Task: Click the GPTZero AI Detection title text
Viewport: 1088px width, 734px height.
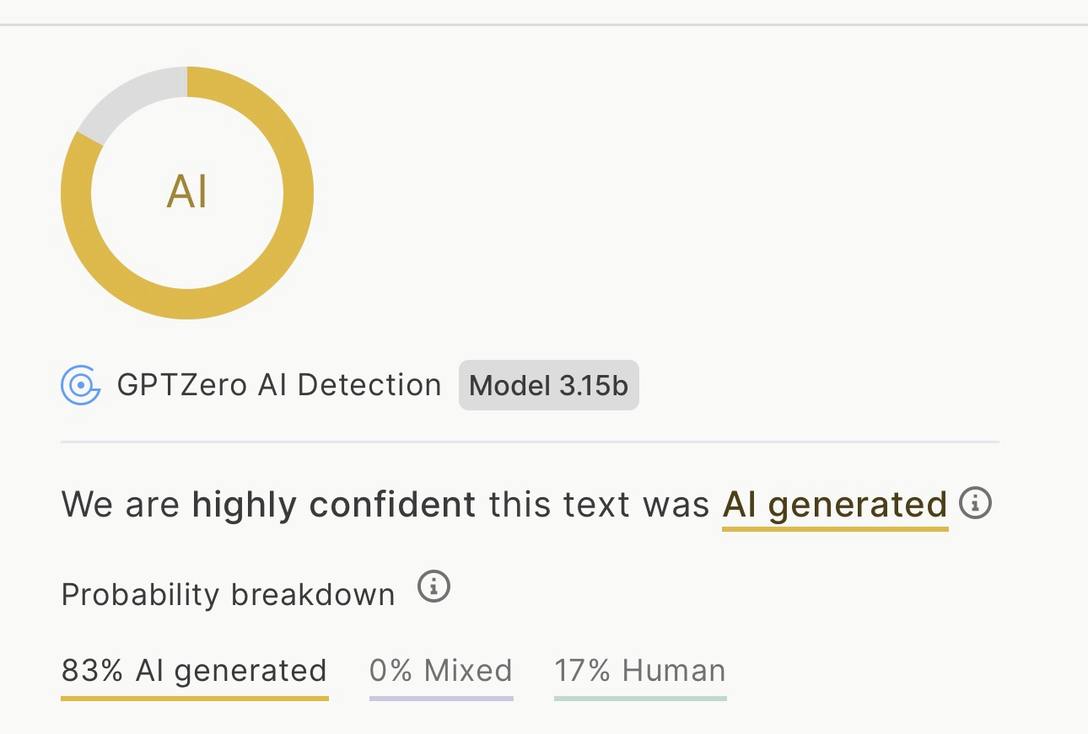Action: [x=279, y=385]
